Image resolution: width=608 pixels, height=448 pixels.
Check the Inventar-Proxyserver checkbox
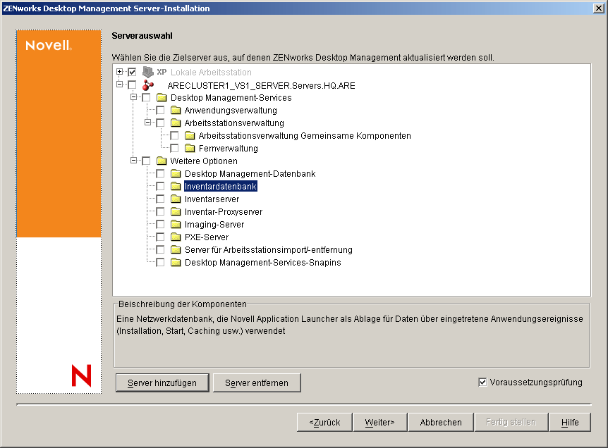pyautogui.click(x=160, y=212)
